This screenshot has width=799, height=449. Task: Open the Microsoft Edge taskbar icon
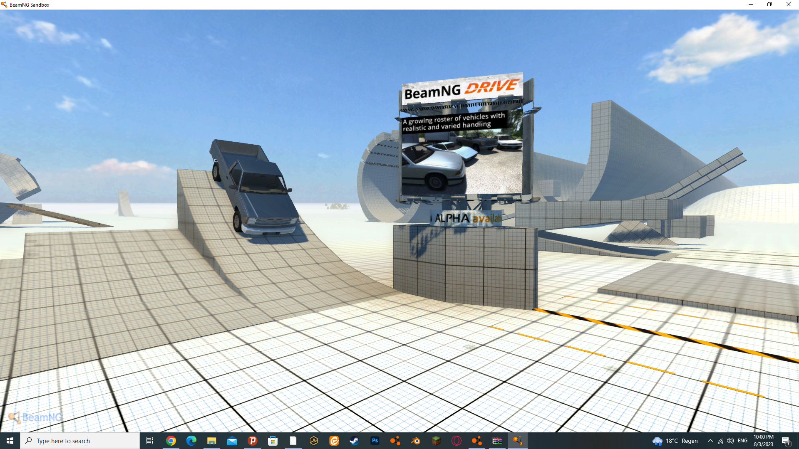(x=191, y=441)
